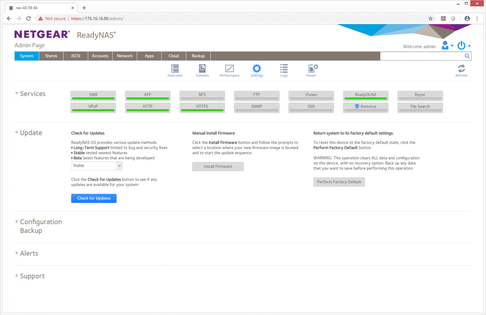The width and height of the screenshot is (486, 315).
Task: Close the nas-44-5B-B4 tab
Action: tap(73, 8)
